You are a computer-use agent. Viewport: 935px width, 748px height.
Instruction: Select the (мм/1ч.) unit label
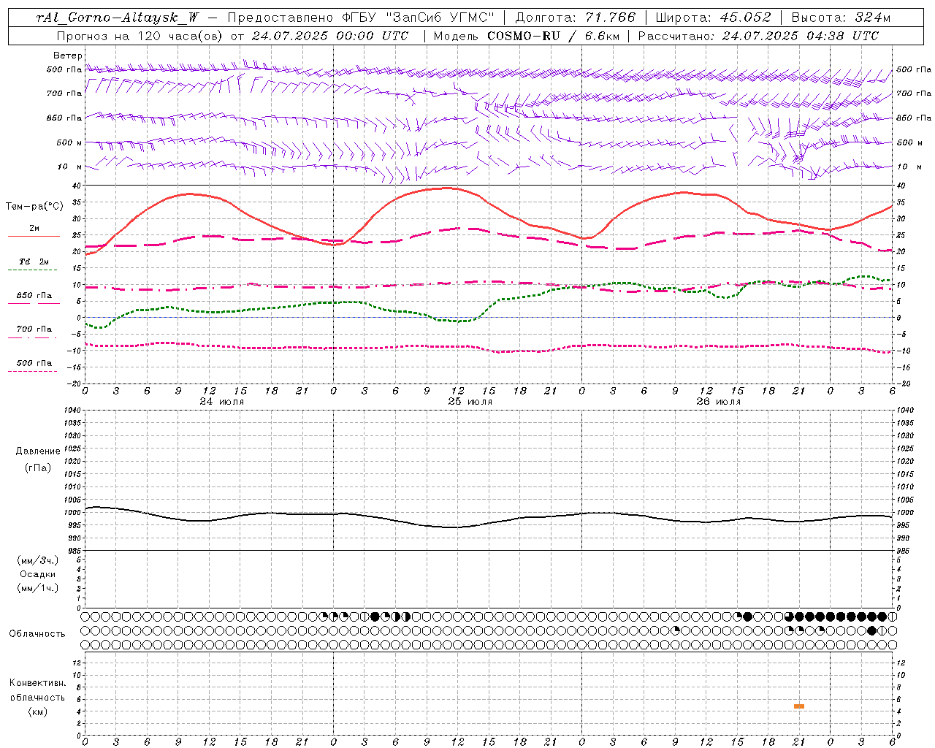click(38, 588)
